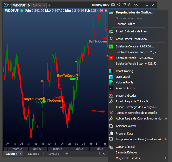
Task: Open the chart period clock icon
Action: tap(6, 5)
